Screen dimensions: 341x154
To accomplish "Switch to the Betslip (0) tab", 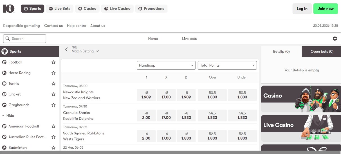I will [281, 51].
